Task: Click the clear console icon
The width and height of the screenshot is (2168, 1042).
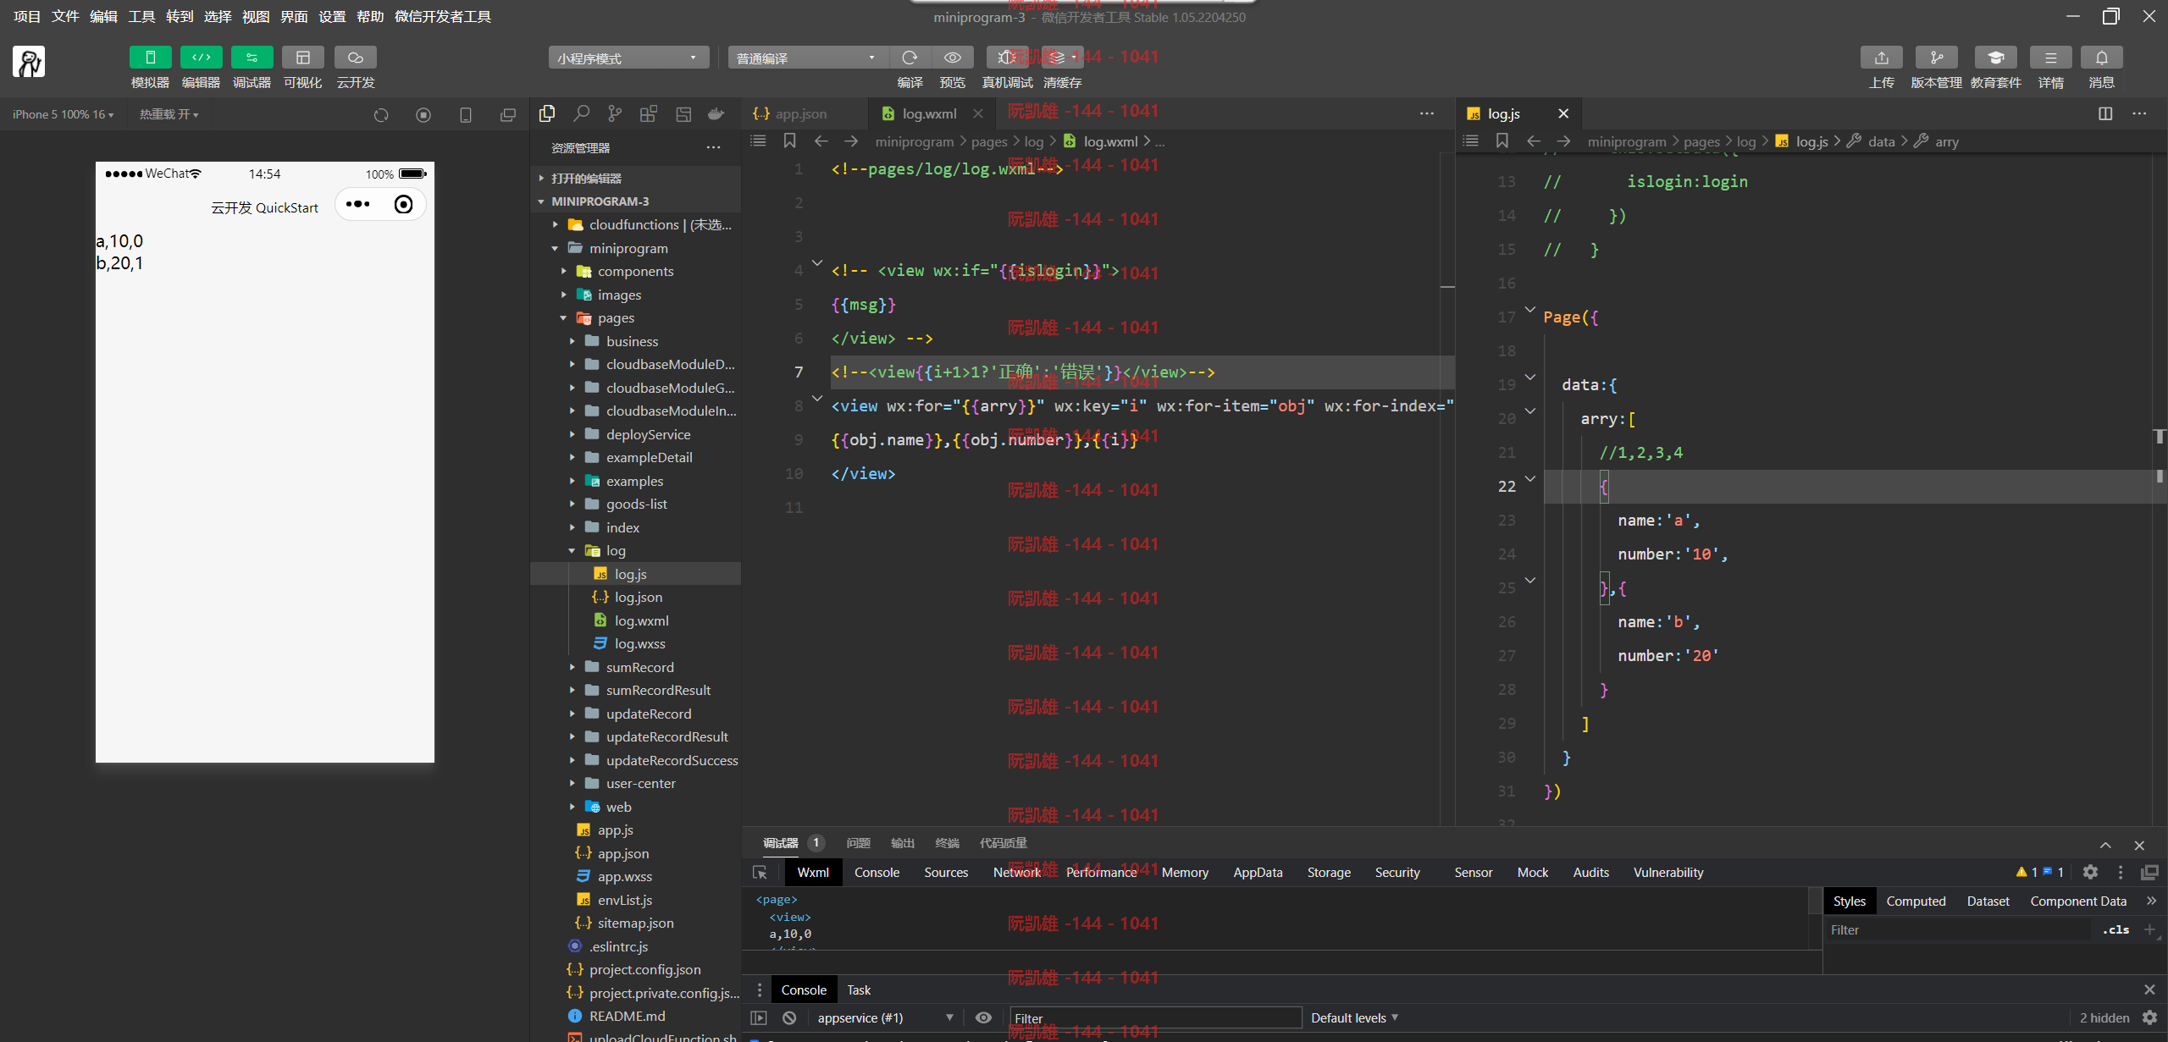Action: pos(789,1018)
